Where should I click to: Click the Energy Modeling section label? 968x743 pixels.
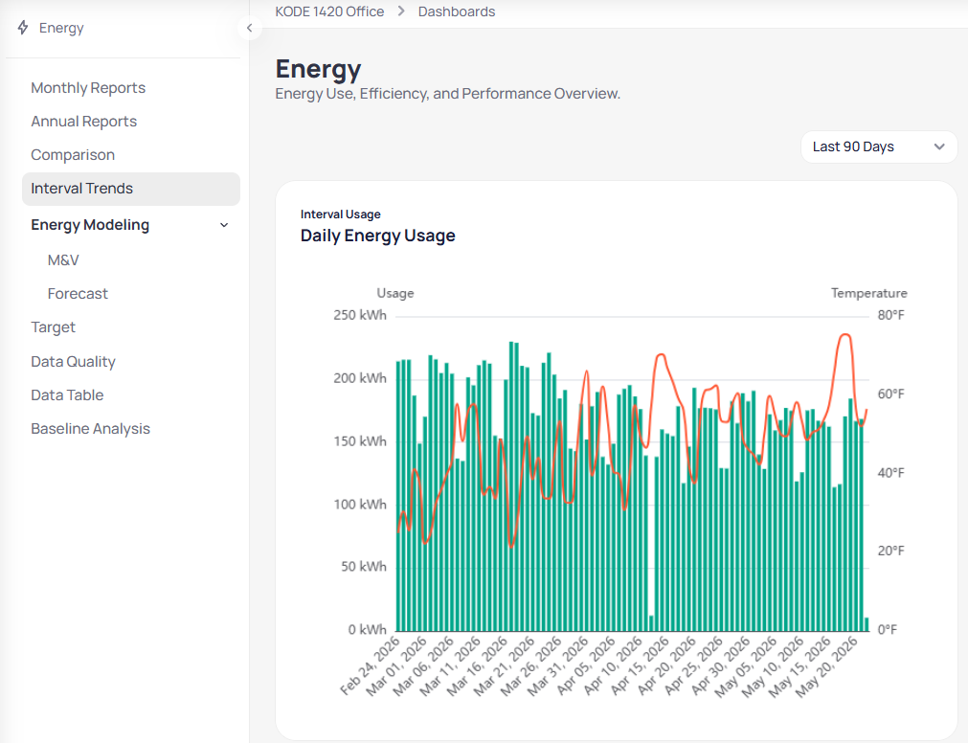click(90, 225)
